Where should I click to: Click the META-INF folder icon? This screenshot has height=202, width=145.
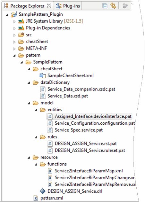point(21,49)
